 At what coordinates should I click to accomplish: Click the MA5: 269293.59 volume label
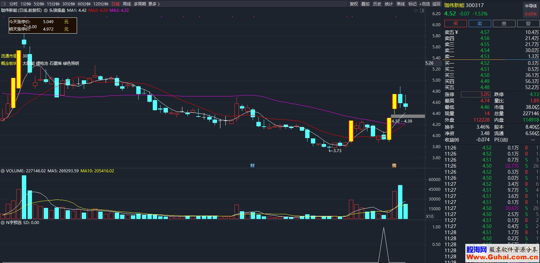click(x=63, y=171)
